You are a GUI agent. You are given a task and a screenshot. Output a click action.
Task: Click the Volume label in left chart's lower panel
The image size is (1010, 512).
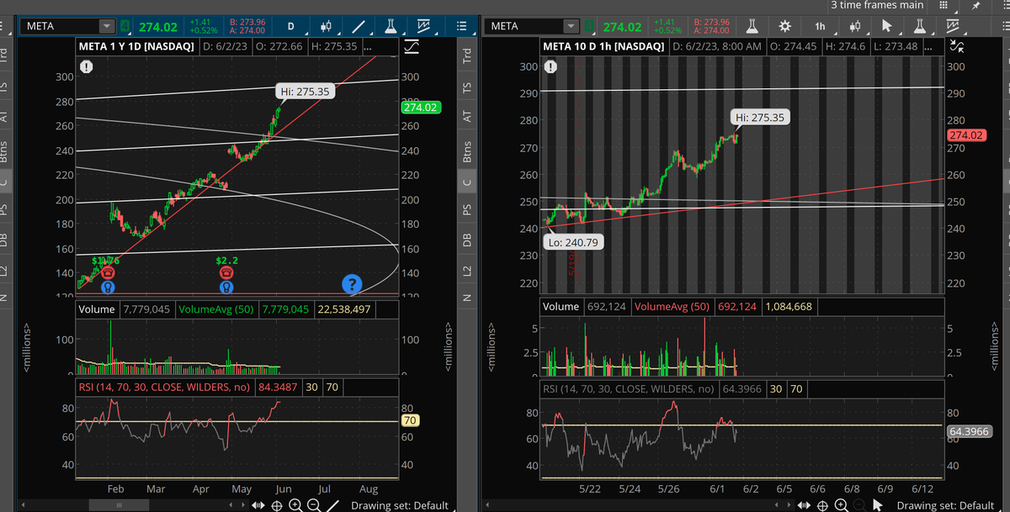click(x=97, y=309)
